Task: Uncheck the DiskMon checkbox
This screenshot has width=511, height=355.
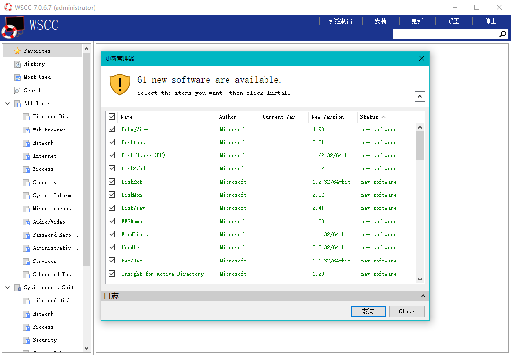Action: 112,194
